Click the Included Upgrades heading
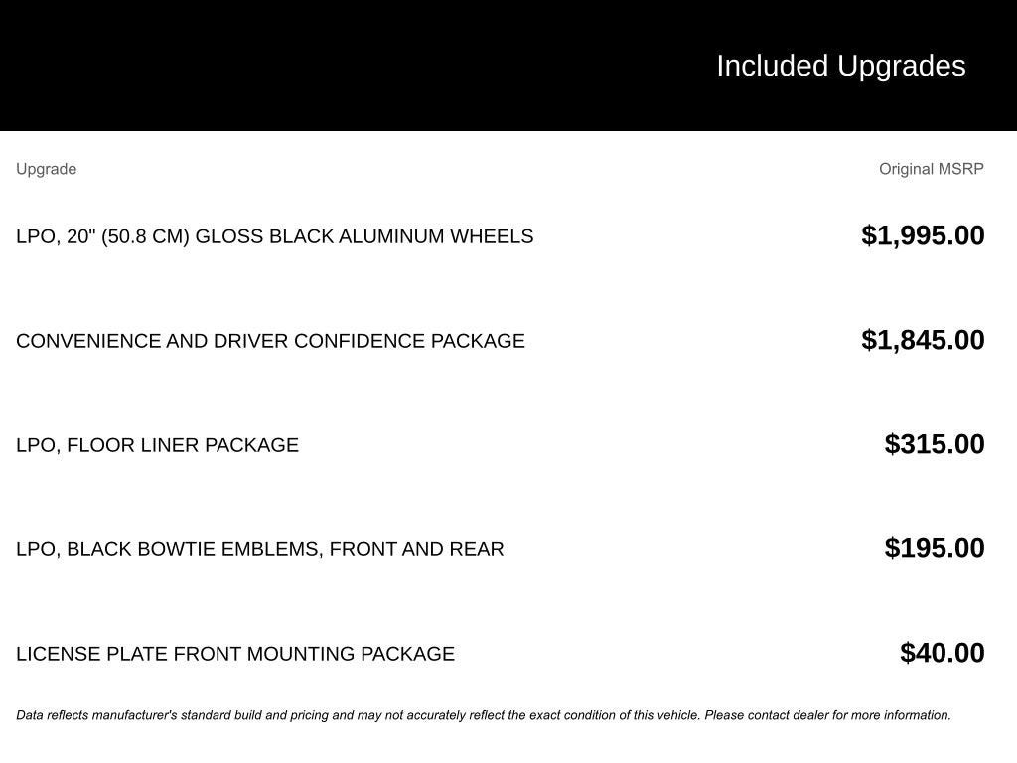 pos(840,66)
